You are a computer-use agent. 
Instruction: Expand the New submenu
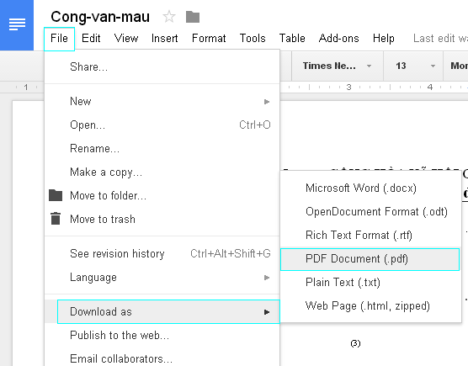(x=162, y=102)
